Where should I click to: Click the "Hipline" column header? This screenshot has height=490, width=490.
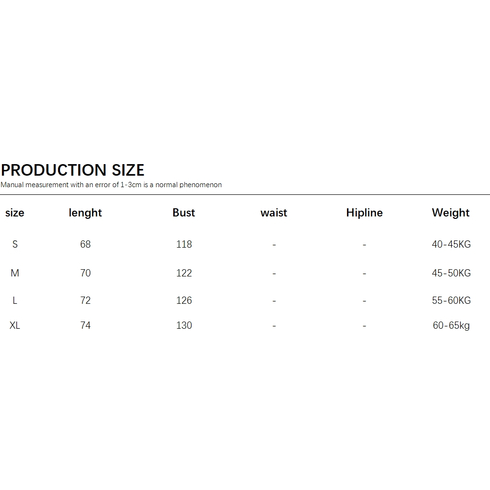(x=364, y=213)
